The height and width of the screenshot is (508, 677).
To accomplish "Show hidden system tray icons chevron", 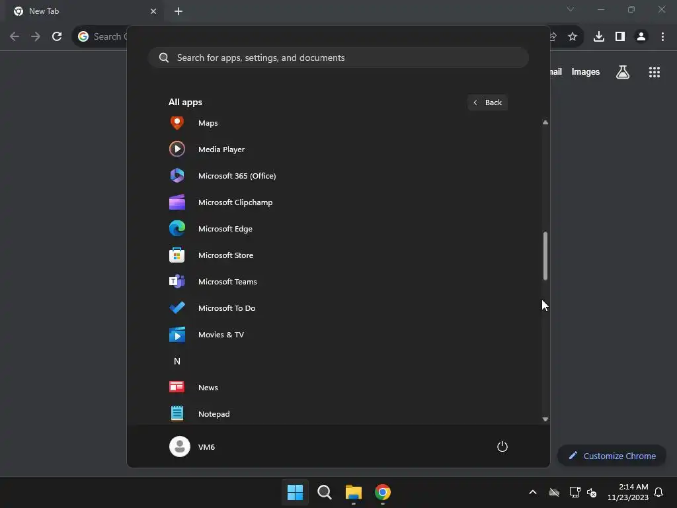I will point(533,492).
